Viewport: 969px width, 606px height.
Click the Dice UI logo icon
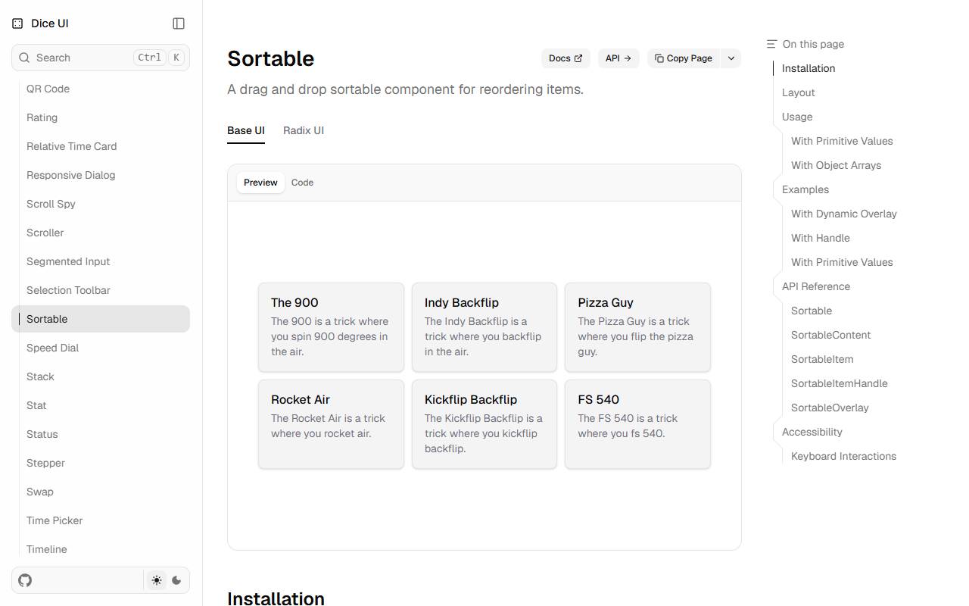coord(17,23)
